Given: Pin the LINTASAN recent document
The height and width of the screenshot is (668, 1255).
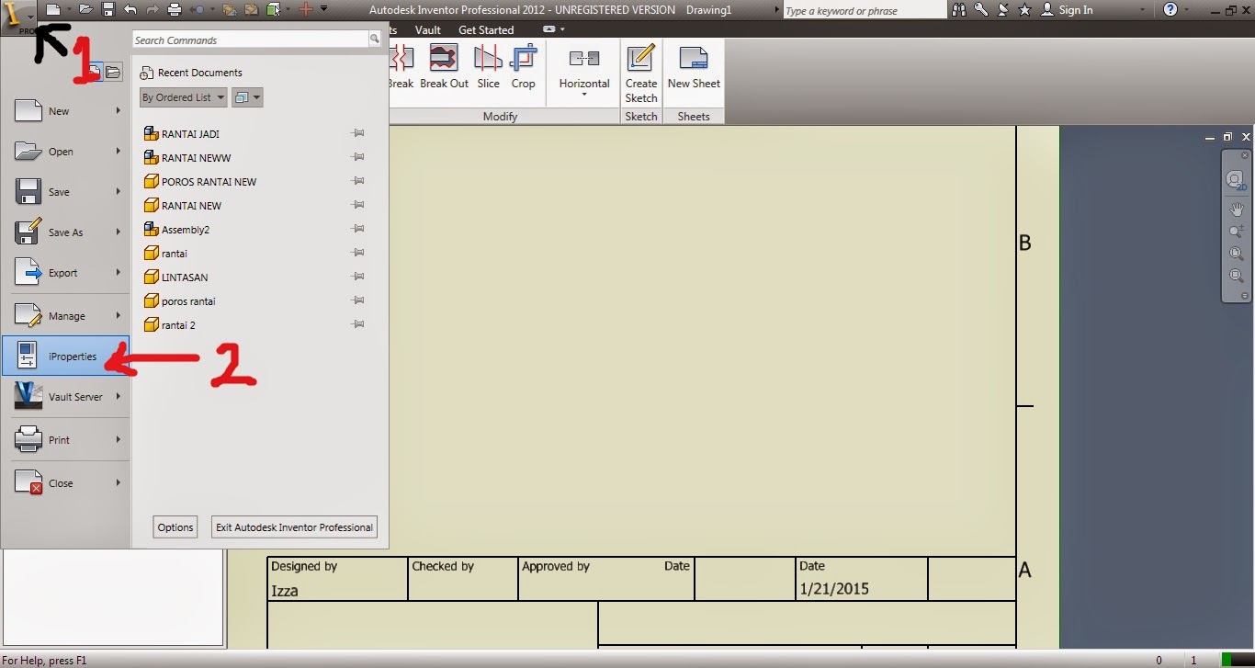Looking at the screenshot, I should click(357, 277).
